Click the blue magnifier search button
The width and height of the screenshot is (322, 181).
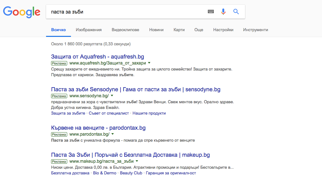(236, 12)
